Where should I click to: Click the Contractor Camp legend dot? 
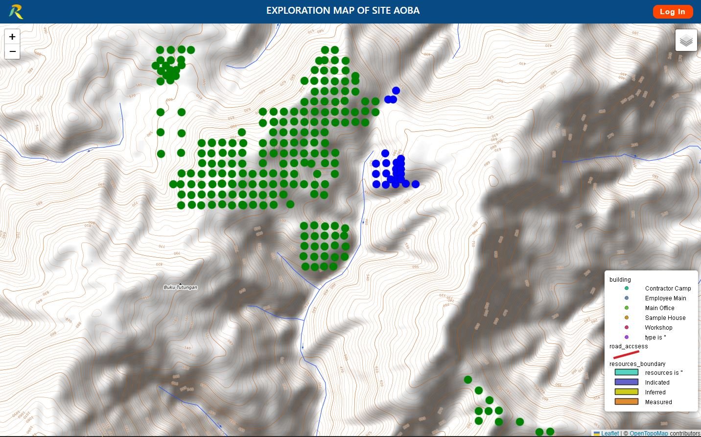[x=626, y=288]
